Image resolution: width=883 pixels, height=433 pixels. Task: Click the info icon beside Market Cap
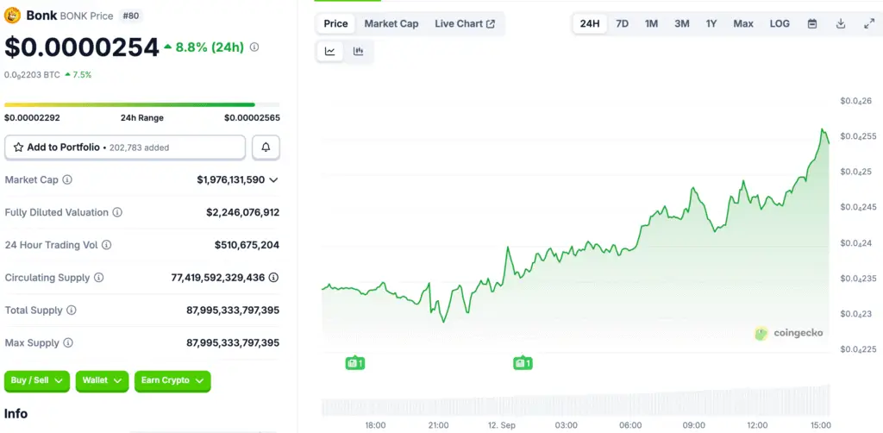(x=67, y=179)
